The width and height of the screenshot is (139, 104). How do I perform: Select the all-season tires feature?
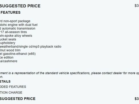[13, 32]
